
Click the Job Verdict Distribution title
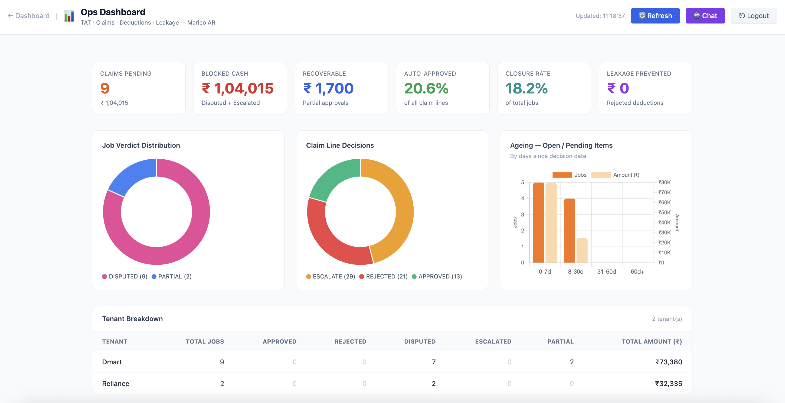(x=141, y=145)
